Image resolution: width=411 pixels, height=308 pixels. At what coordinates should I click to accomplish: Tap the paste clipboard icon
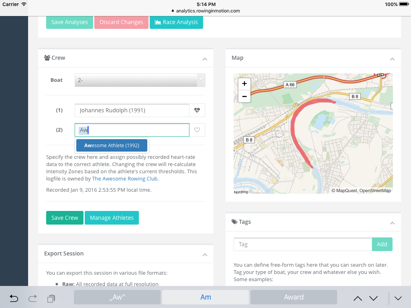click(51, 298)
